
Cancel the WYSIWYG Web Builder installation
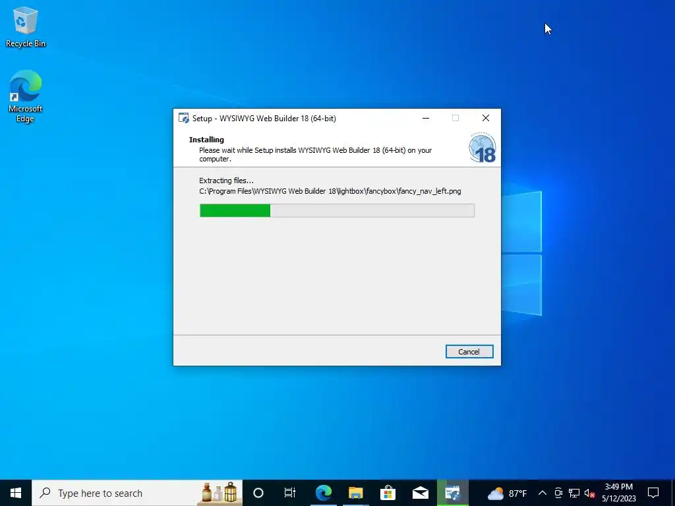469,352
